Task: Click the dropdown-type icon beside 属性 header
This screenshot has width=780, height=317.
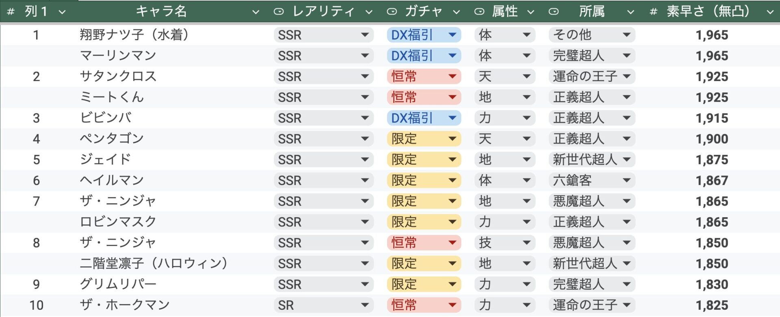Action: [479, 12]
